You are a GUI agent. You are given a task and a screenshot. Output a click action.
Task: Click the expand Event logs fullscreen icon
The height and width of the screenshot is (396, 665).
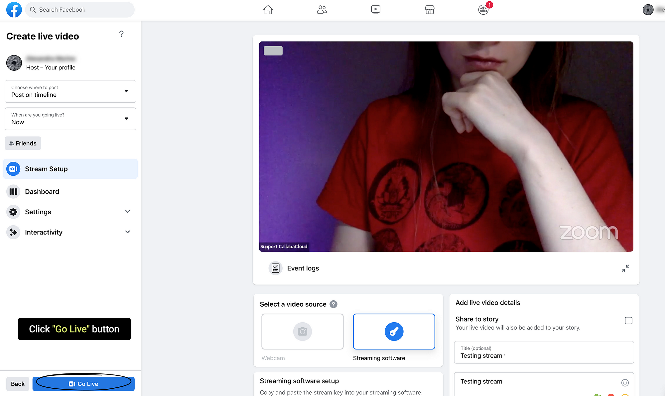click(625, 268)
